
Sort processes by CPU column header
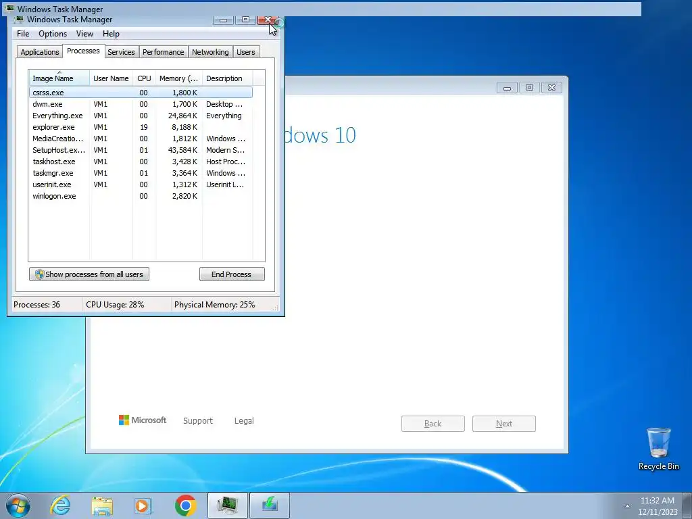click(144, 78)
